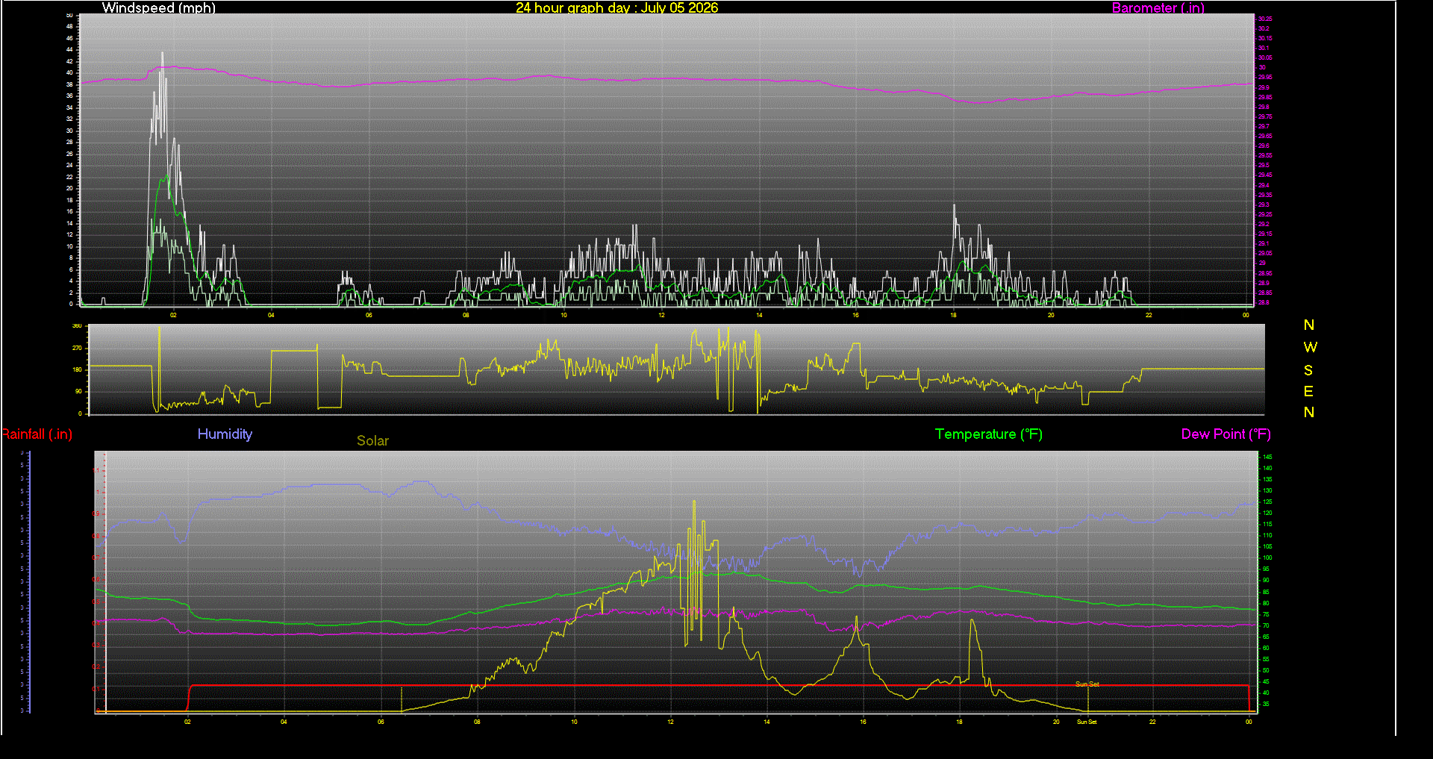The image size is (1433, 759).
Task: Click '90' on the wind direction axis
Action: (78, 391)
